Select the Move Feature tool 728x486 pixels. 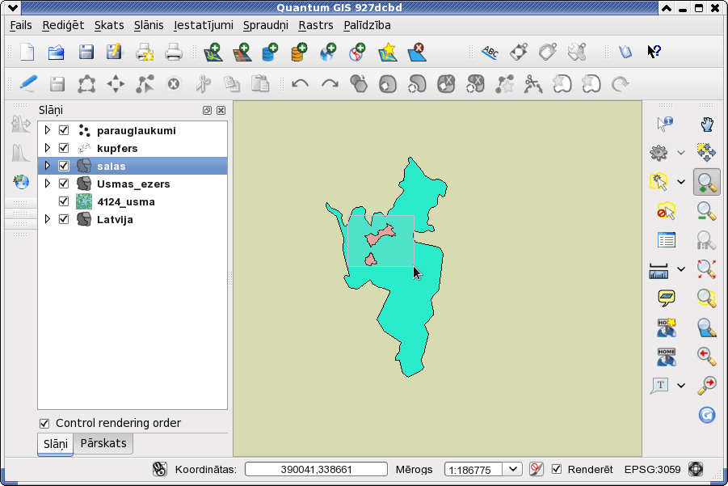(116, 84)
